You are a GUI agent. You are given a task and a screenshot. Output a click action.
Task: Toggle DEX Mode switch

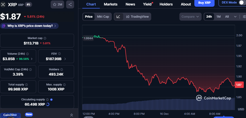(x=241, y=3)
